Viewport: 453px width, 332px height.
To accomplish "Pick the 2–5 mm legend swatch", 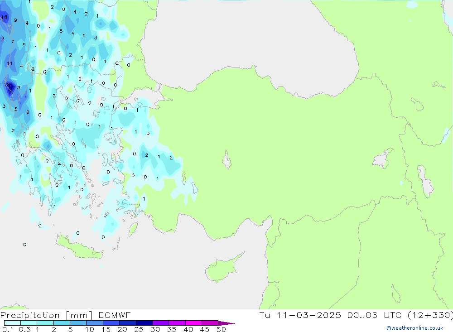I will (x=62, y=323).
